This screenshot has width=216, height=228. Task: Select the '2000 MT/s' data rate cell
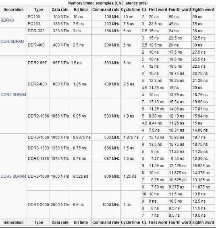(60, 205)
